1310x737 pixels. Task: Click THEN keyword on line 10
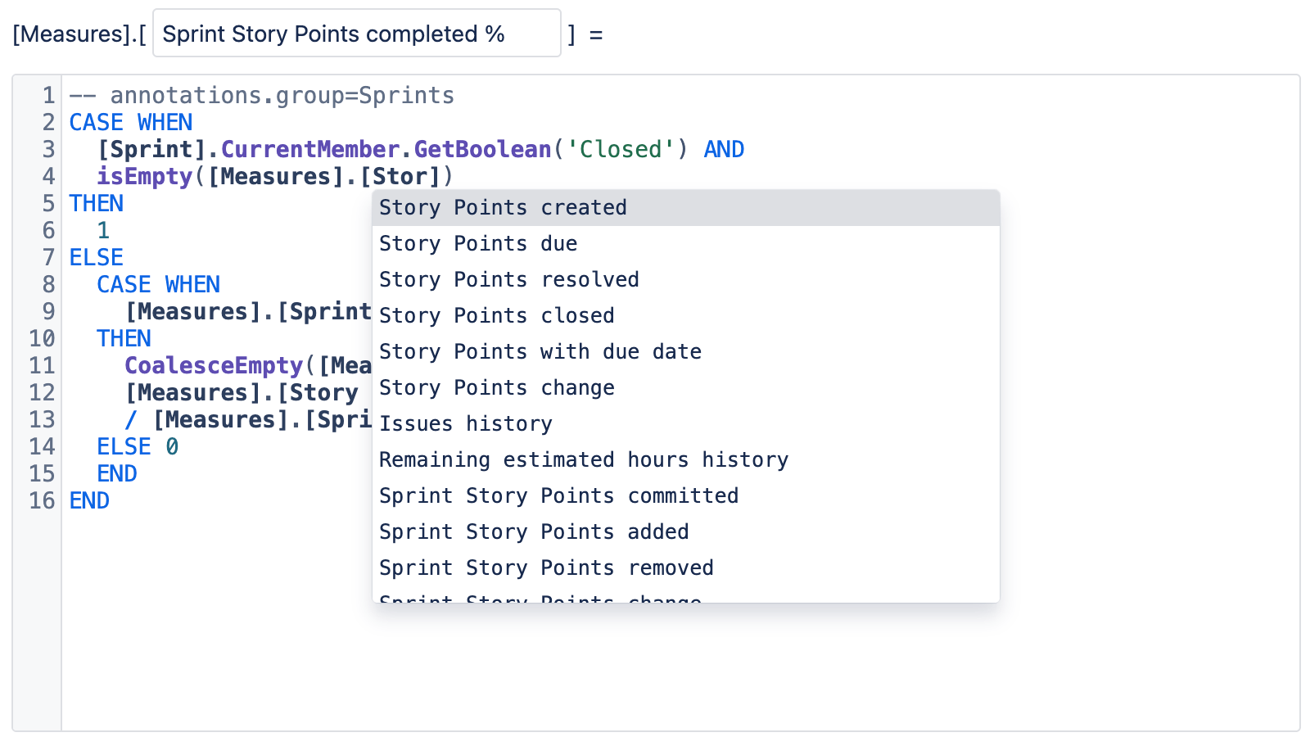tap(124, 339)
